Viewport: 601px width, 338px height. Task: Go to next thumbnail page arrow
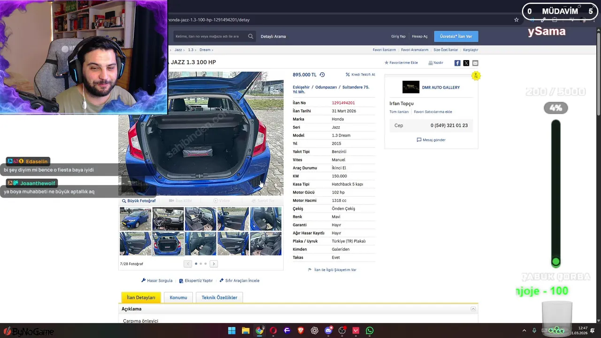tap(214, 264)
